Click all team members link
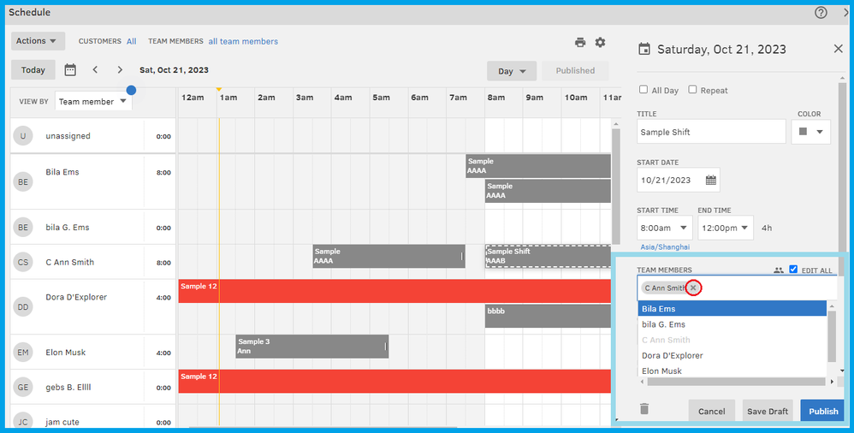The image size is (854, 433). 243,41
